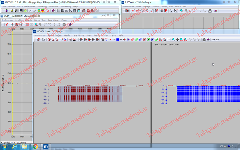240x150 pixels.
Task: Click the crossed blue-red lines icon in MODEL toolbar
Action: (65, 40)
